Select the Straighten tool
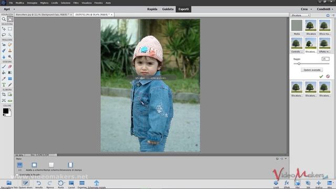This screenshot has width=336, height=189. click(10, 100)
